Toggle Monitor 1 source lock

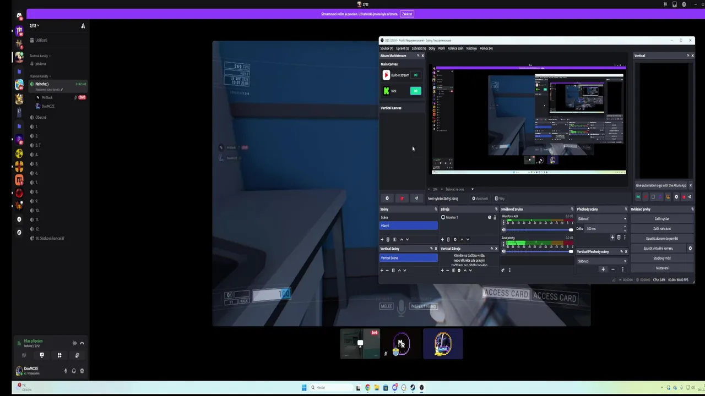pos(495,218)
